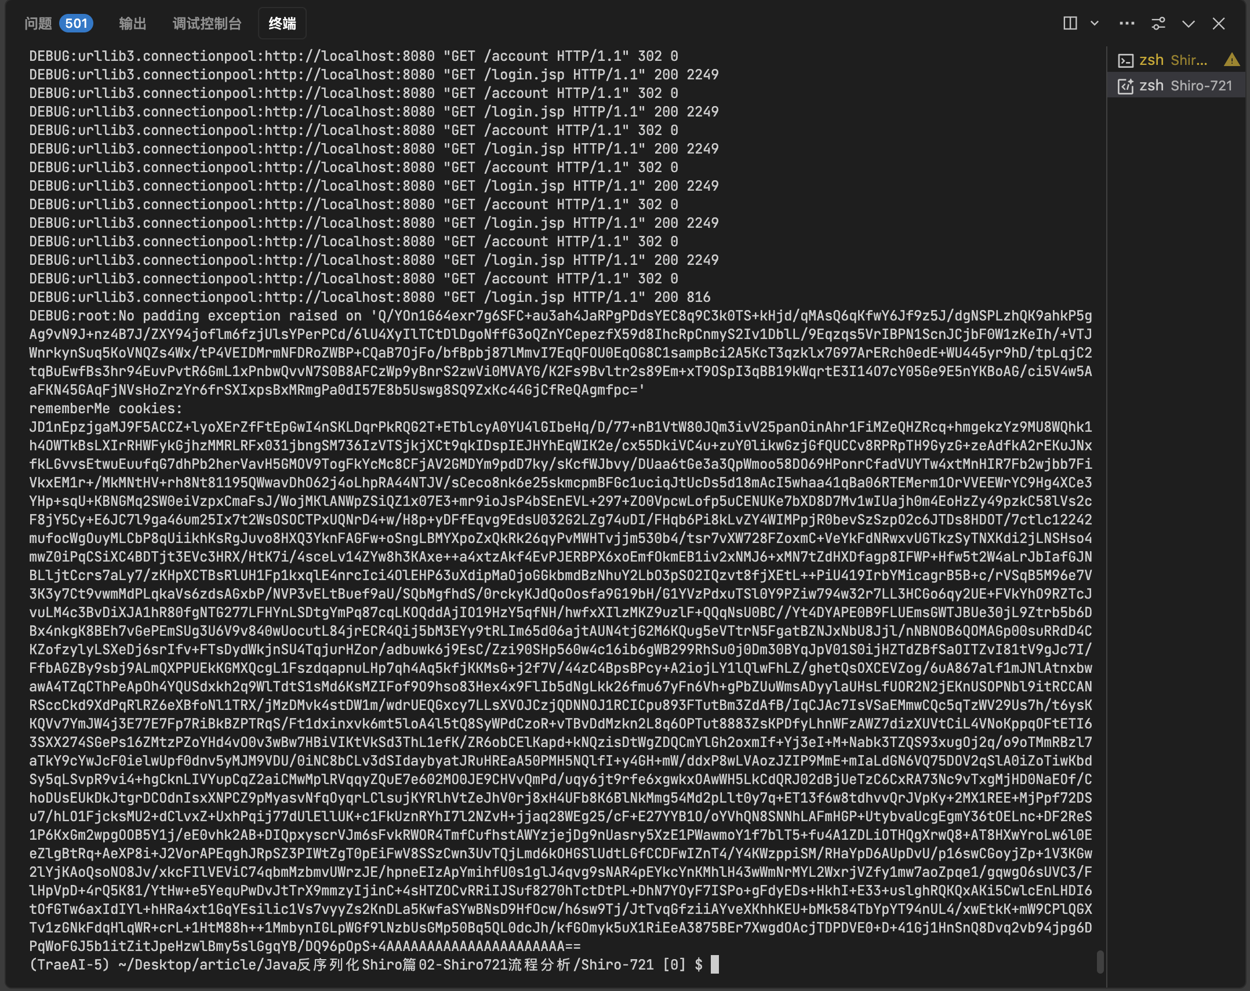The width and height of the screenshot is (1250, 991).
Task: Switch to the 输出 tab
Action: [x=132, y=23]
